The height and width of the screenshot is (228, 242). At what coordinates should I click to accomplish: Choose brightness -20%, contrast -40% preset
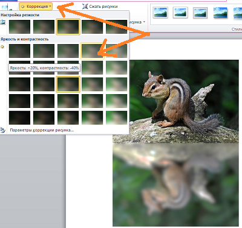[44, 51]
